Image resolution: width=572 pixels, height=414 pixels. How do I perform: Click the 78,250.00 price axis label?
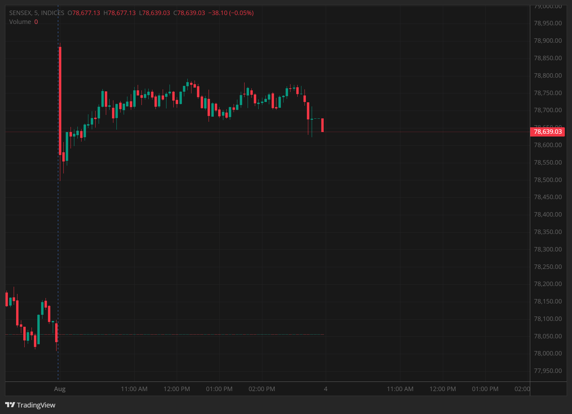(548, 267)
